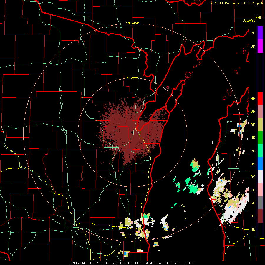Click the GC legend label text

point(253,203)
